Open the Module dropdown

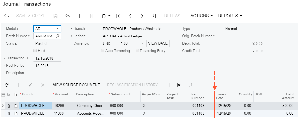coord(58,29)
